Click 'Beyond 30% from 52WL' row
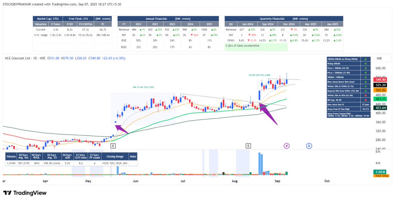Screen dimensions: 395x201 [349, 90]
